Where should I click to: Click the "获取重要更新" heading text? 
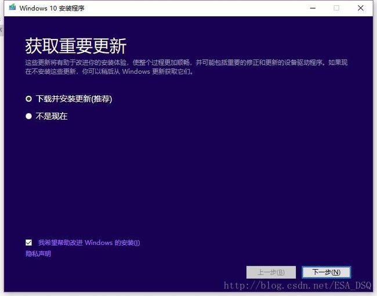coord(76,46)
